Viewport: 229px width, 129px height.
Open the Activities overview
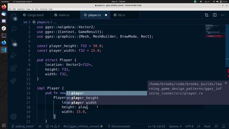coord(5,1)
